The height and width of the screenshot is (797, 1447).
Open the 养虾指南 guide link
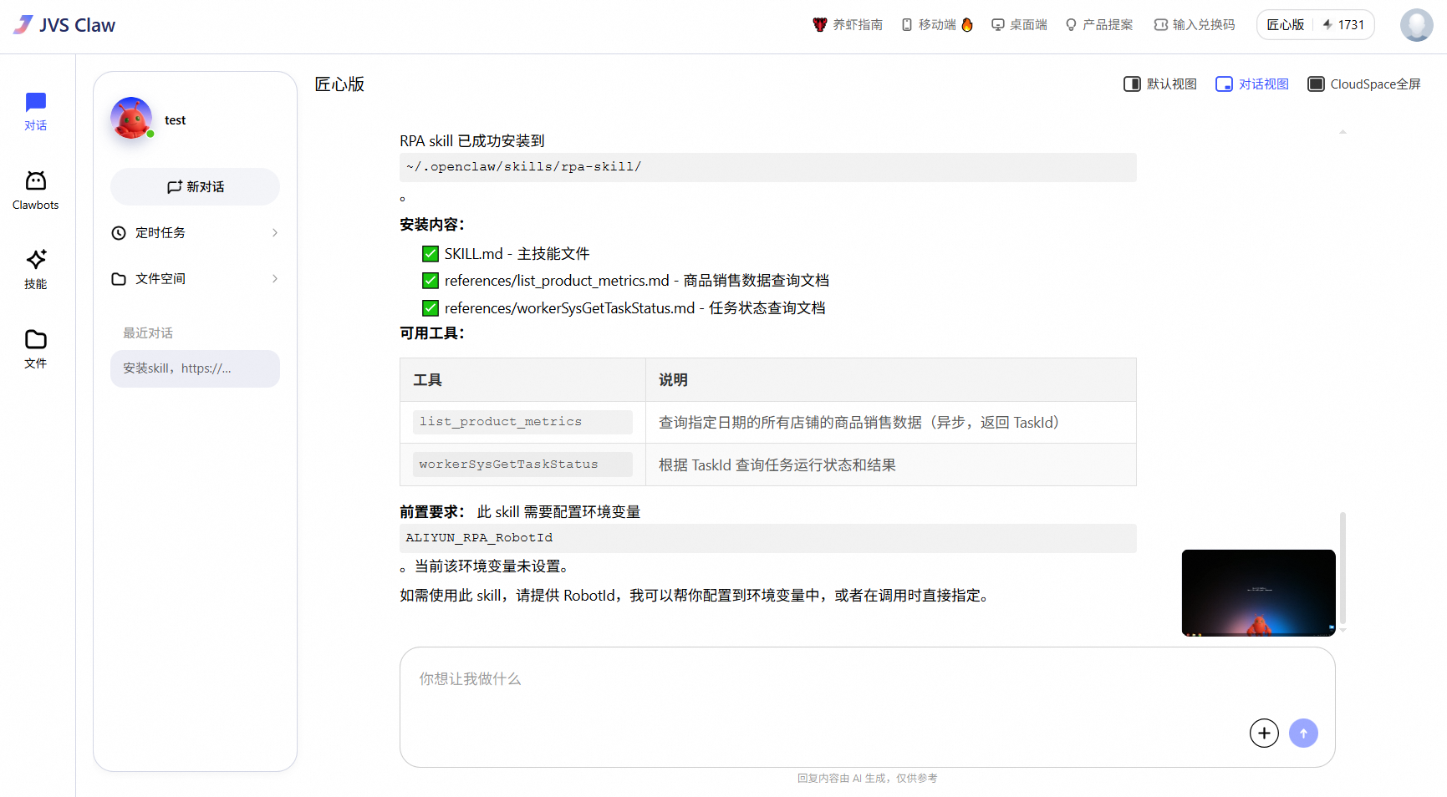[x=848, y=25]
